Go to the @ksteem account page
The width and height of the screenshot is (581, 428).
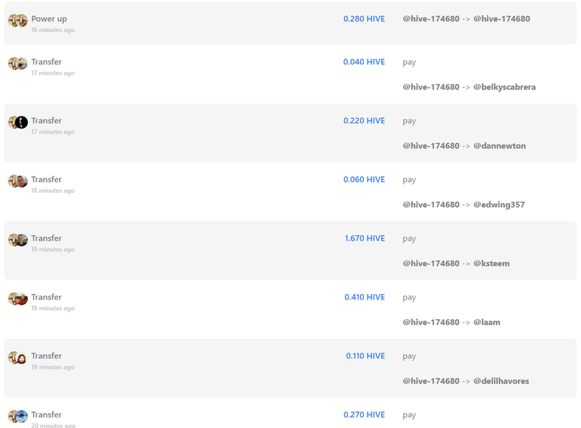[x=491, y=264]
